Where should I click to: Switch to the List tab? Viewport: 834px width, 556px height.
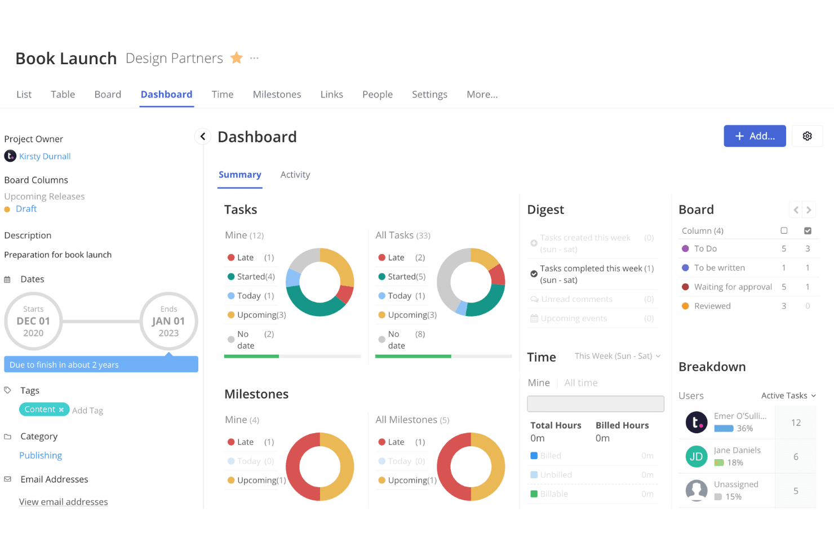(24, 94)
